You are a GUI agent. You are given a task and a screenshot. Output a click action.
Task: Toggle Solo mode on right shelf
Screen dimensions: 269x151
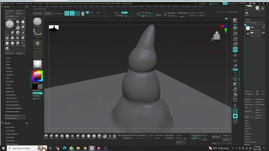pyautogui.click(x=235, y=116)
